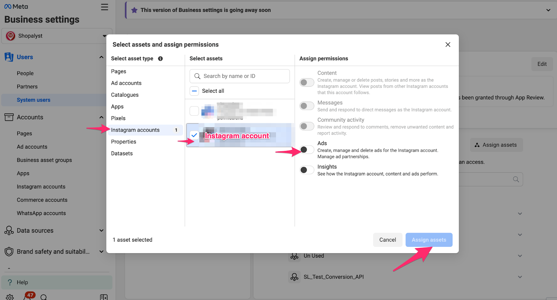Toggle the Ads permission switch
The width and height of the screenshot is (557, 300).
(307, 150)
